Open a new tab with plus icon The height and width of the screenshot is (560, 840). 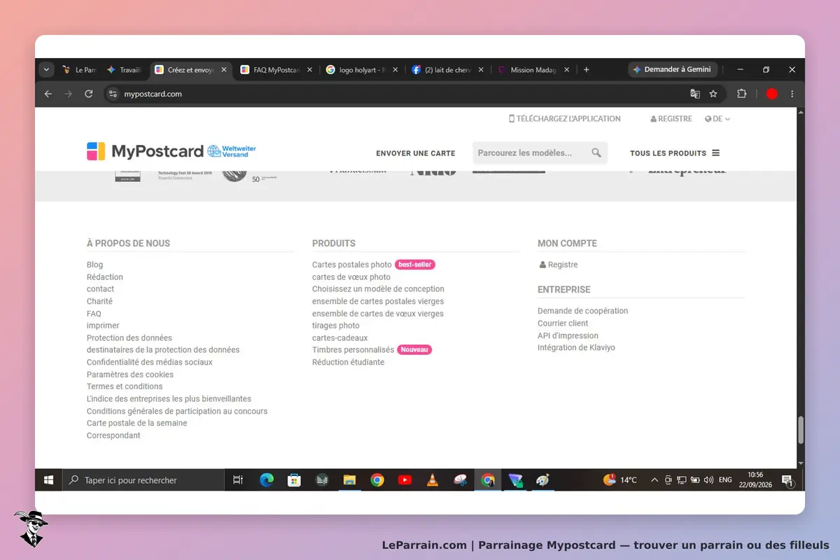587,70
